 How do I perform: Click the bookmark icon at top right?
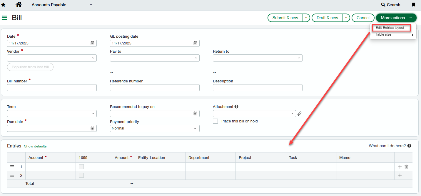(x=414, y=5)
